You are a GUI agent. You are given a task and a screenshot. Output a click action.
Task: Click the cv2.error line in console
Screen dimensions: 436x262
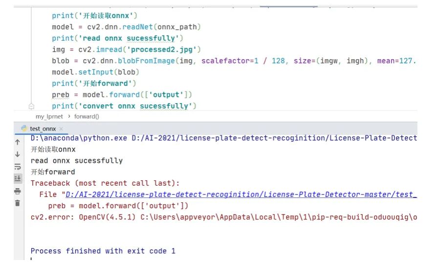[224, 217]
